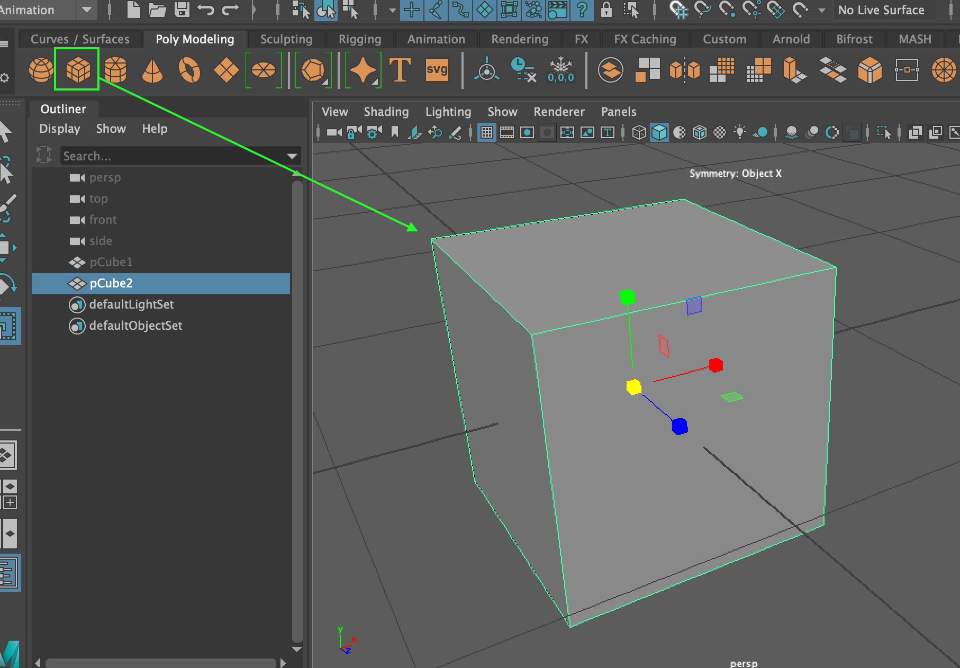This screenshot has width=960, height=668.
Task: Toggle Wireframe on Shaded display mode
Action: click(x=699, y=133)
